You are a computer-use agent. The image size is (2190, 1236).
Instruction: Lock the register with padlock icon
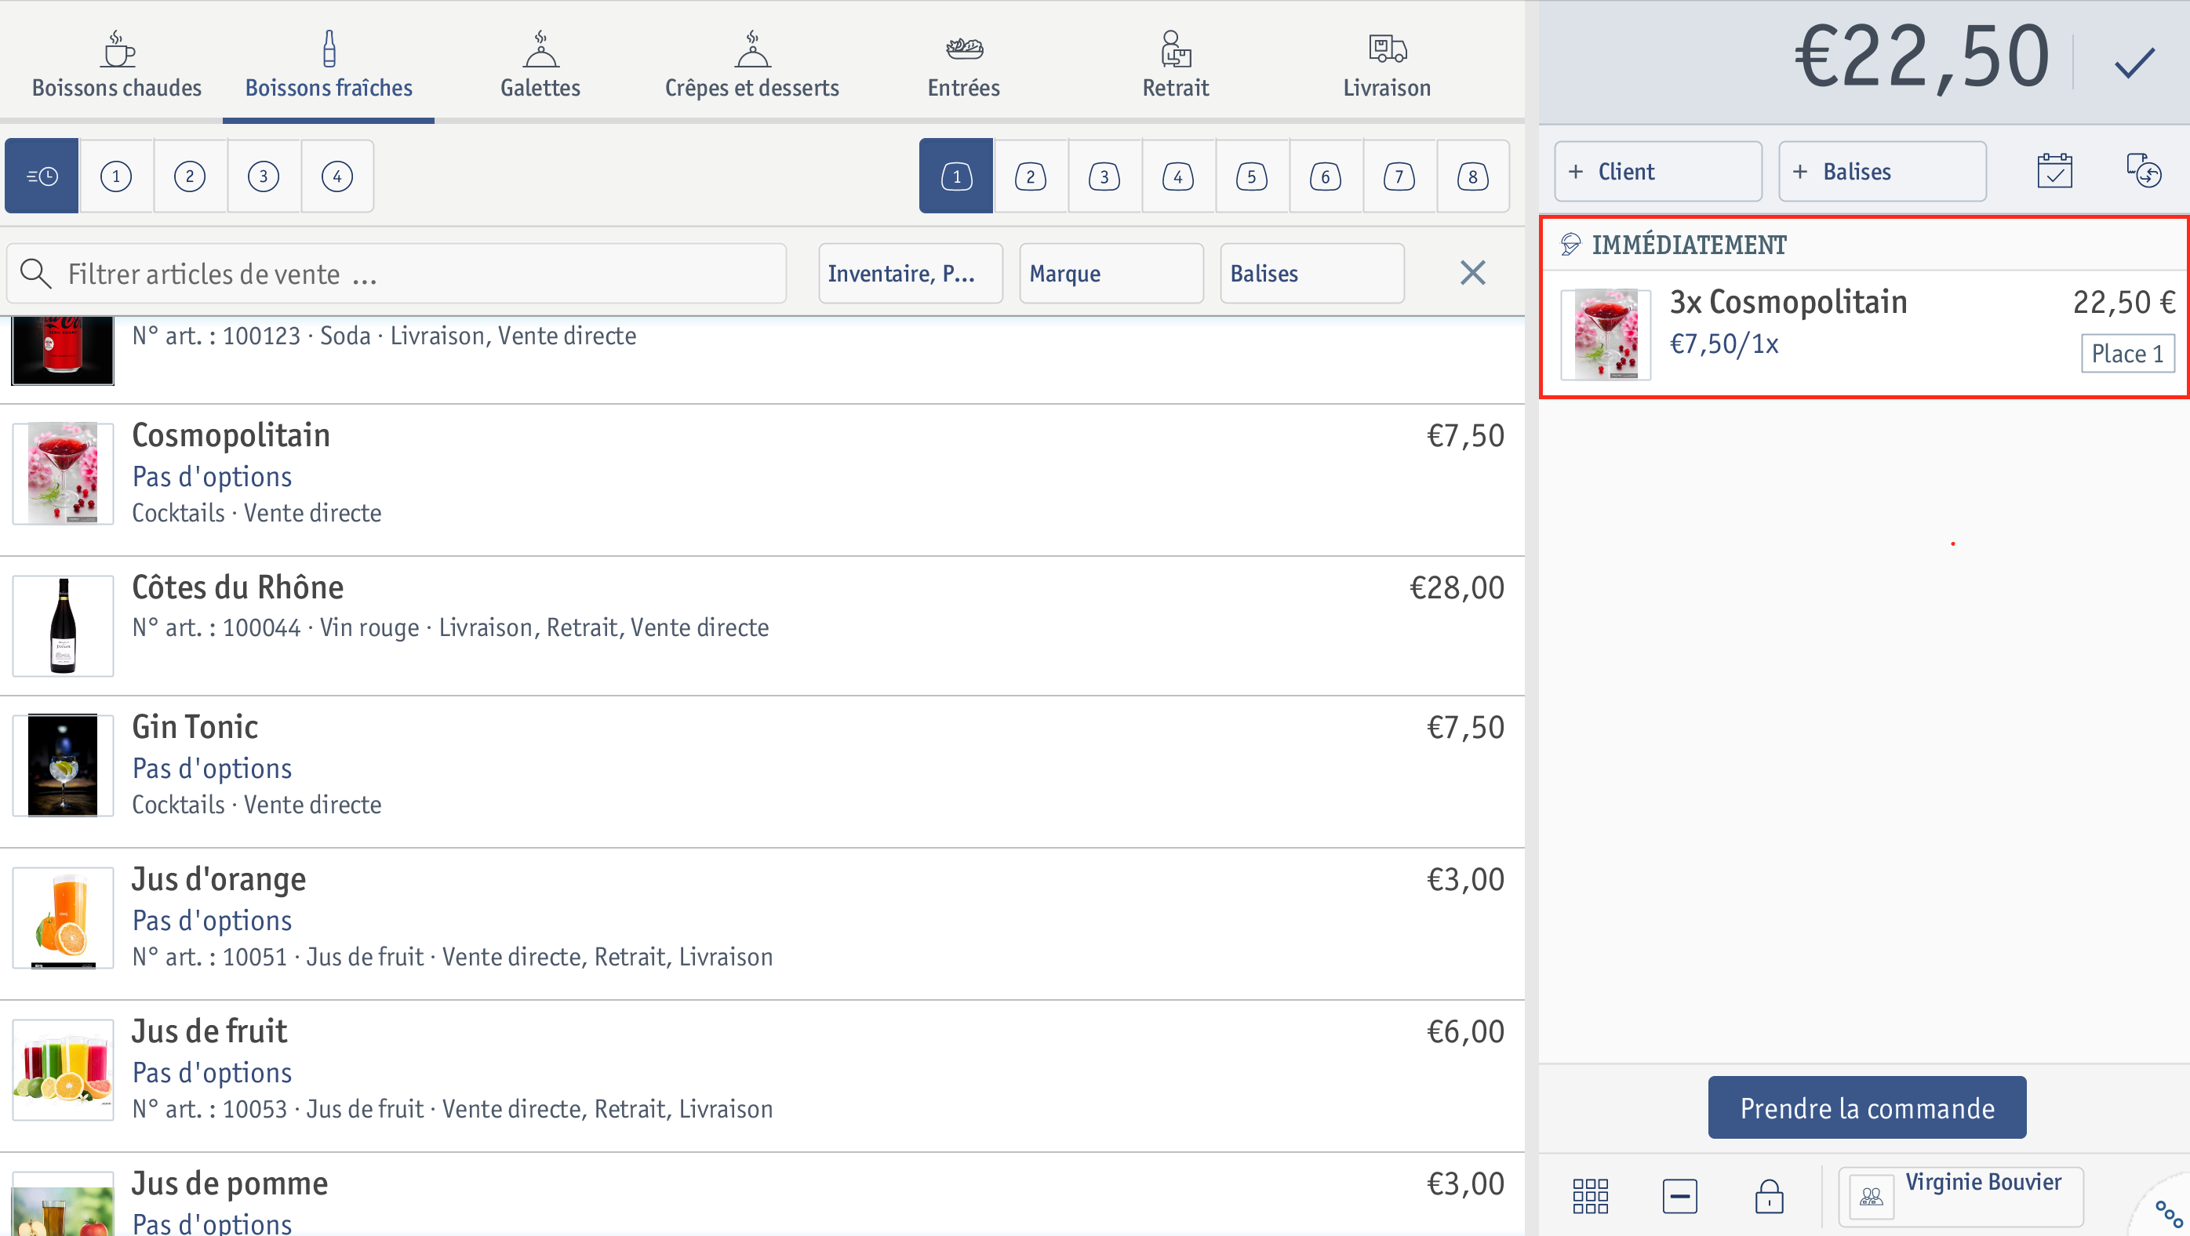pos(1769,1196)
